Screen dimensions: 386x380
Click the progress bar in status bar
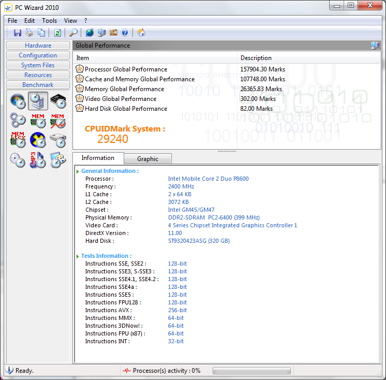(x=251, y=371)
